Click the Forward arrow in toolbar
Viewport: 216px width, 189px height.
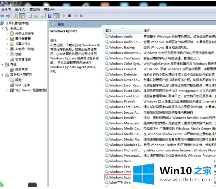click(x=8, y=16)
